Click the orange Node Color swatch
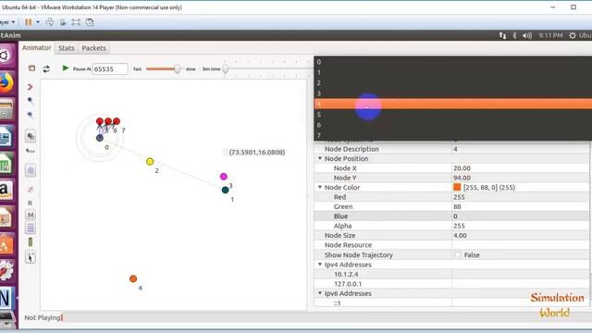 point(457,187)
